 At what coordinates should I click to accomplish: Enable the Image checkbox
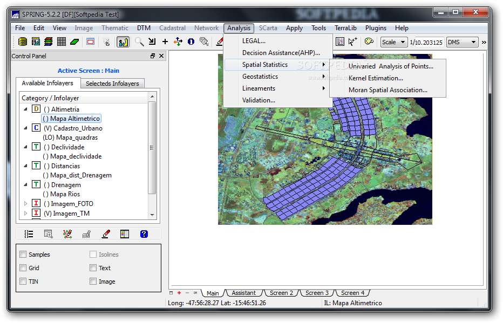click(93, 281)
